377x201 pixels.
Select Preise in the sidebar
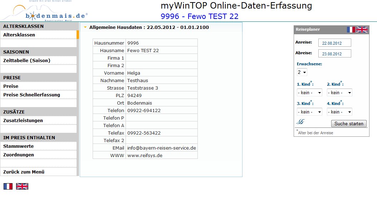click(x=39, y=86)
